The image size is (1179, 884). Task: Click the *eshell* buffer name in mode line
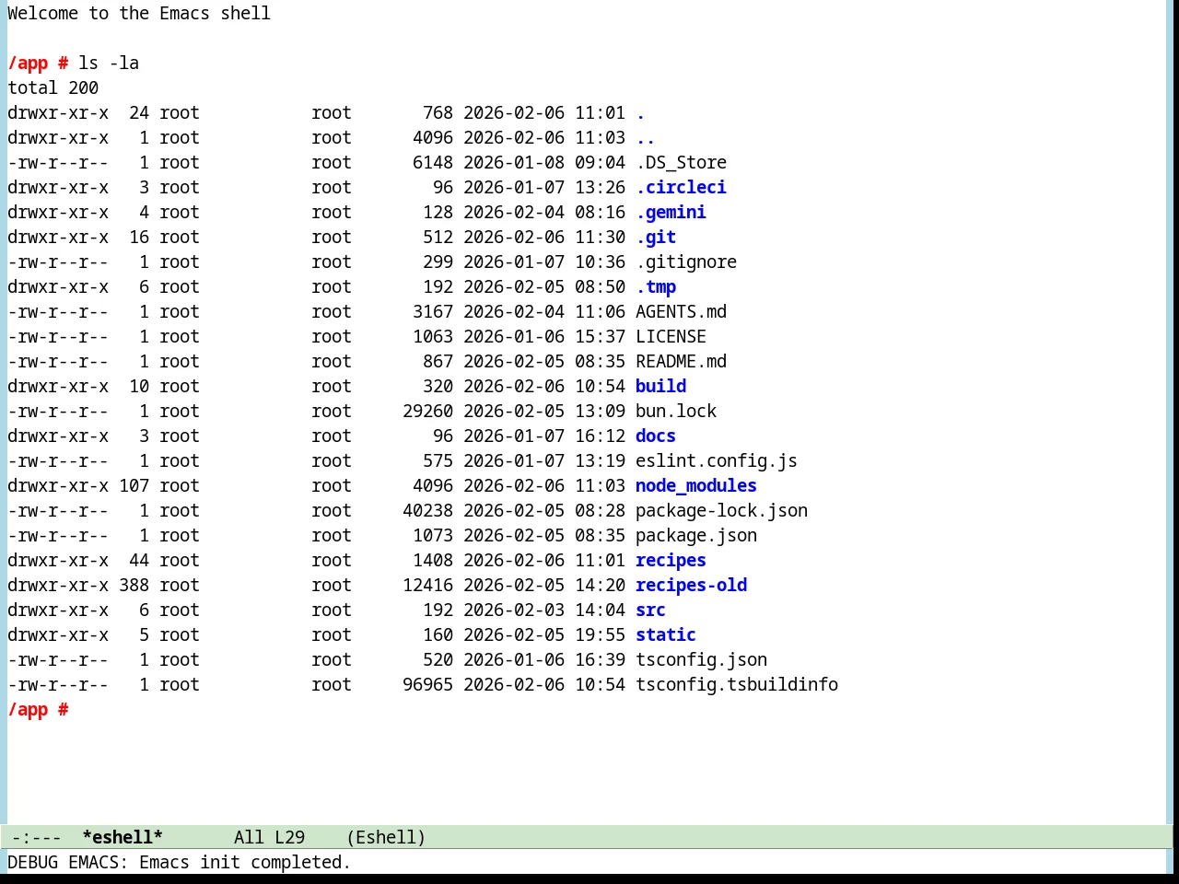point(123,837)
